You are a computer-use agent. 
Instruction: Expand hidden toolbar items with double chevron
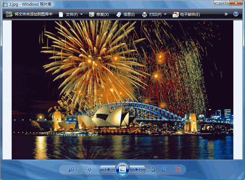pos(226,14)
